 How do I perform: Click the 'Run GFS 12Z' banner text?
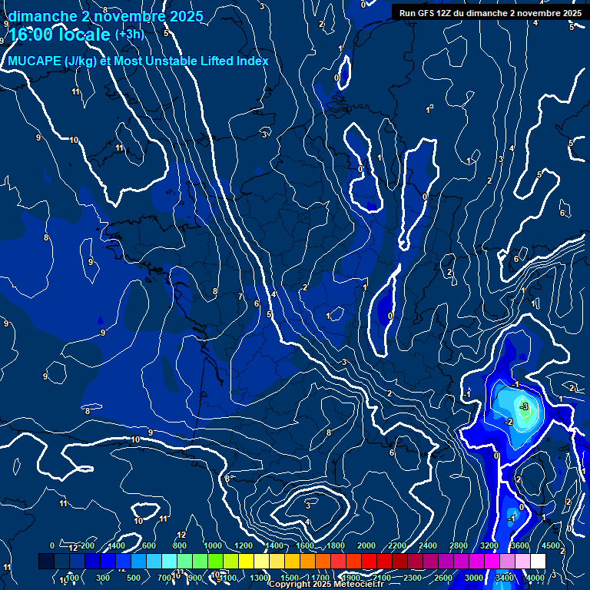pyautogui.click(x=490, y=13)
